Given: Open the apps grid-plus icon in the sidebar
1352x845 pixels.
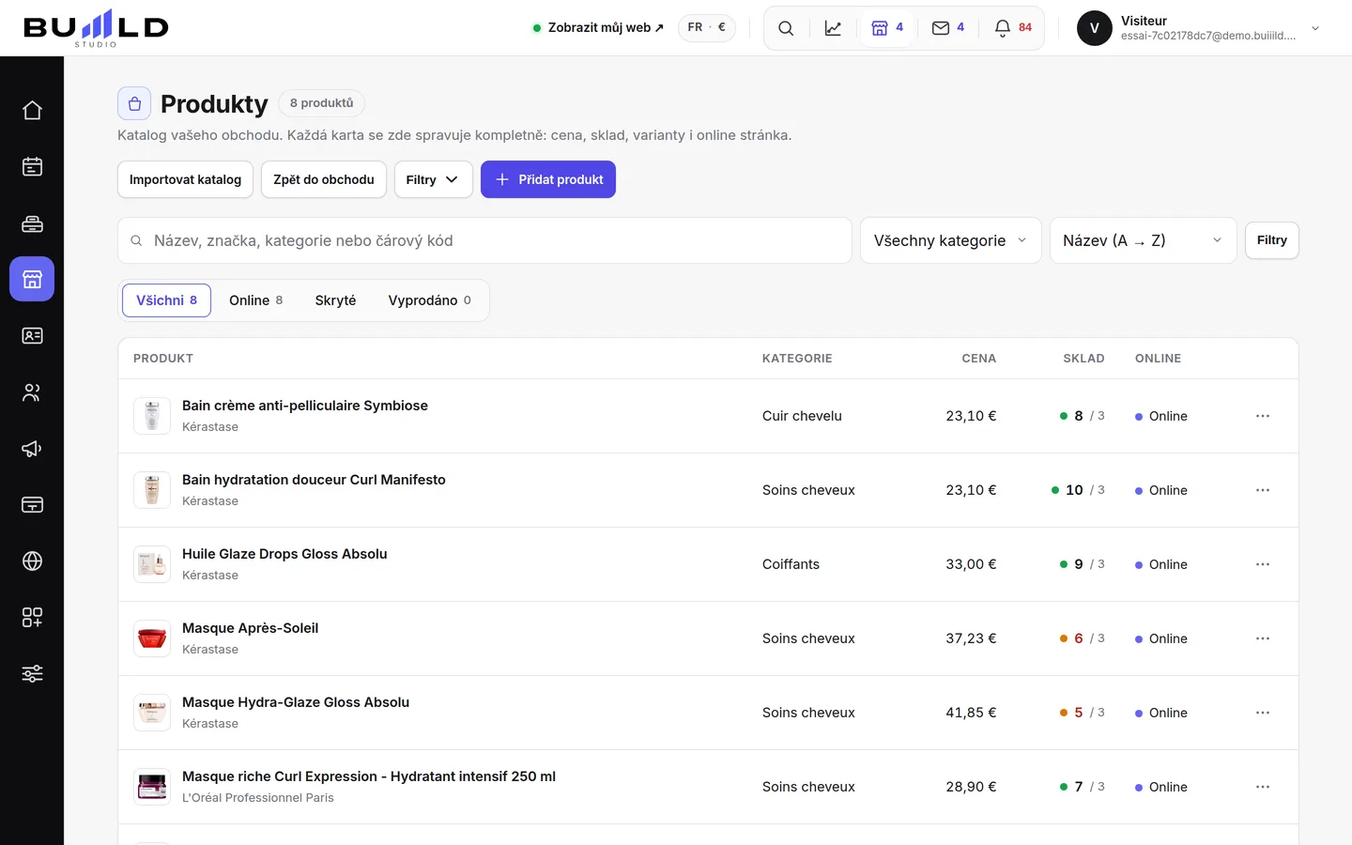Looking at the screenshot, I should coord(32,618).
